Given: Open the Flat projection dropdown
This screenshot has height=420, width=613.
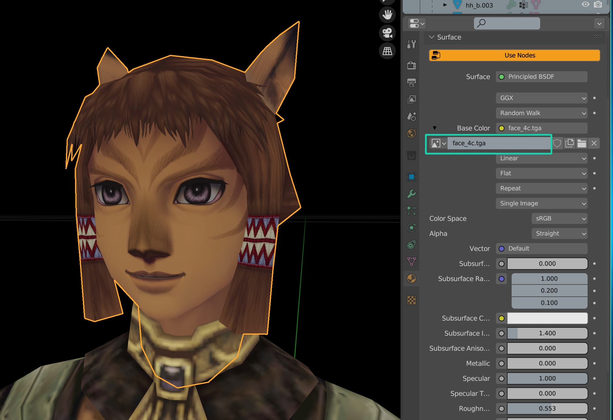Looking at the screenshot, I should (x=541, y=173).
